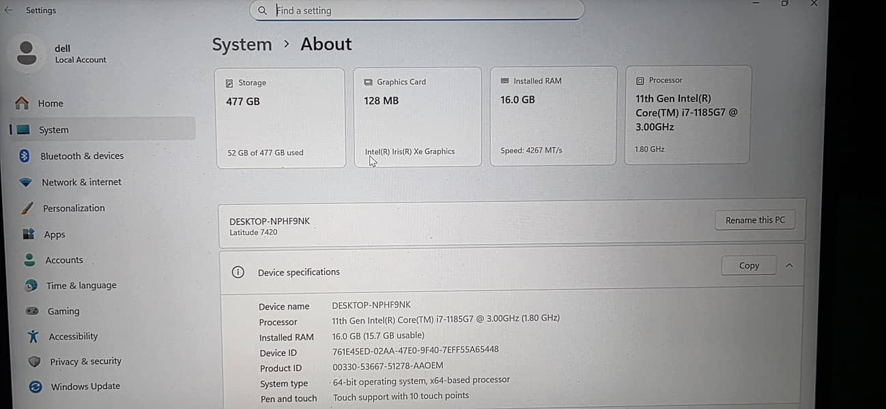Click the Rename this PC button
Screen dimensions: 886x409
755,220
